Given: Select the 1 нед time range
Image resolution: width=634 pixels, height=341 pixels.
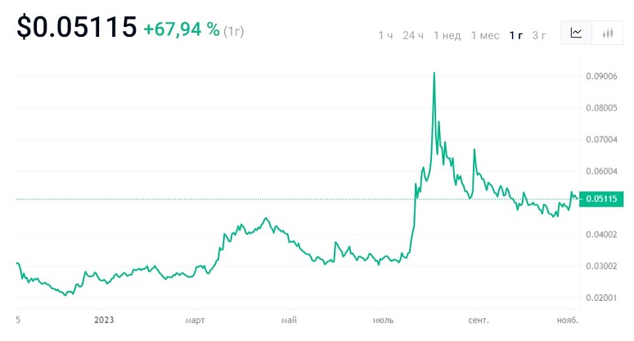Looking at the screenshot, I should pos(447,34).
